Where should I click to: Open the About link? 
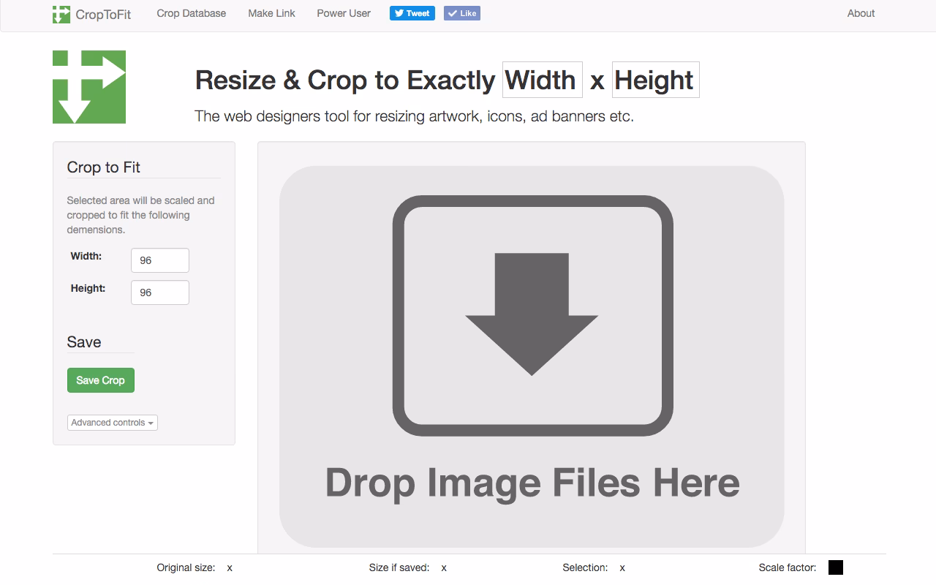point(861,13)
